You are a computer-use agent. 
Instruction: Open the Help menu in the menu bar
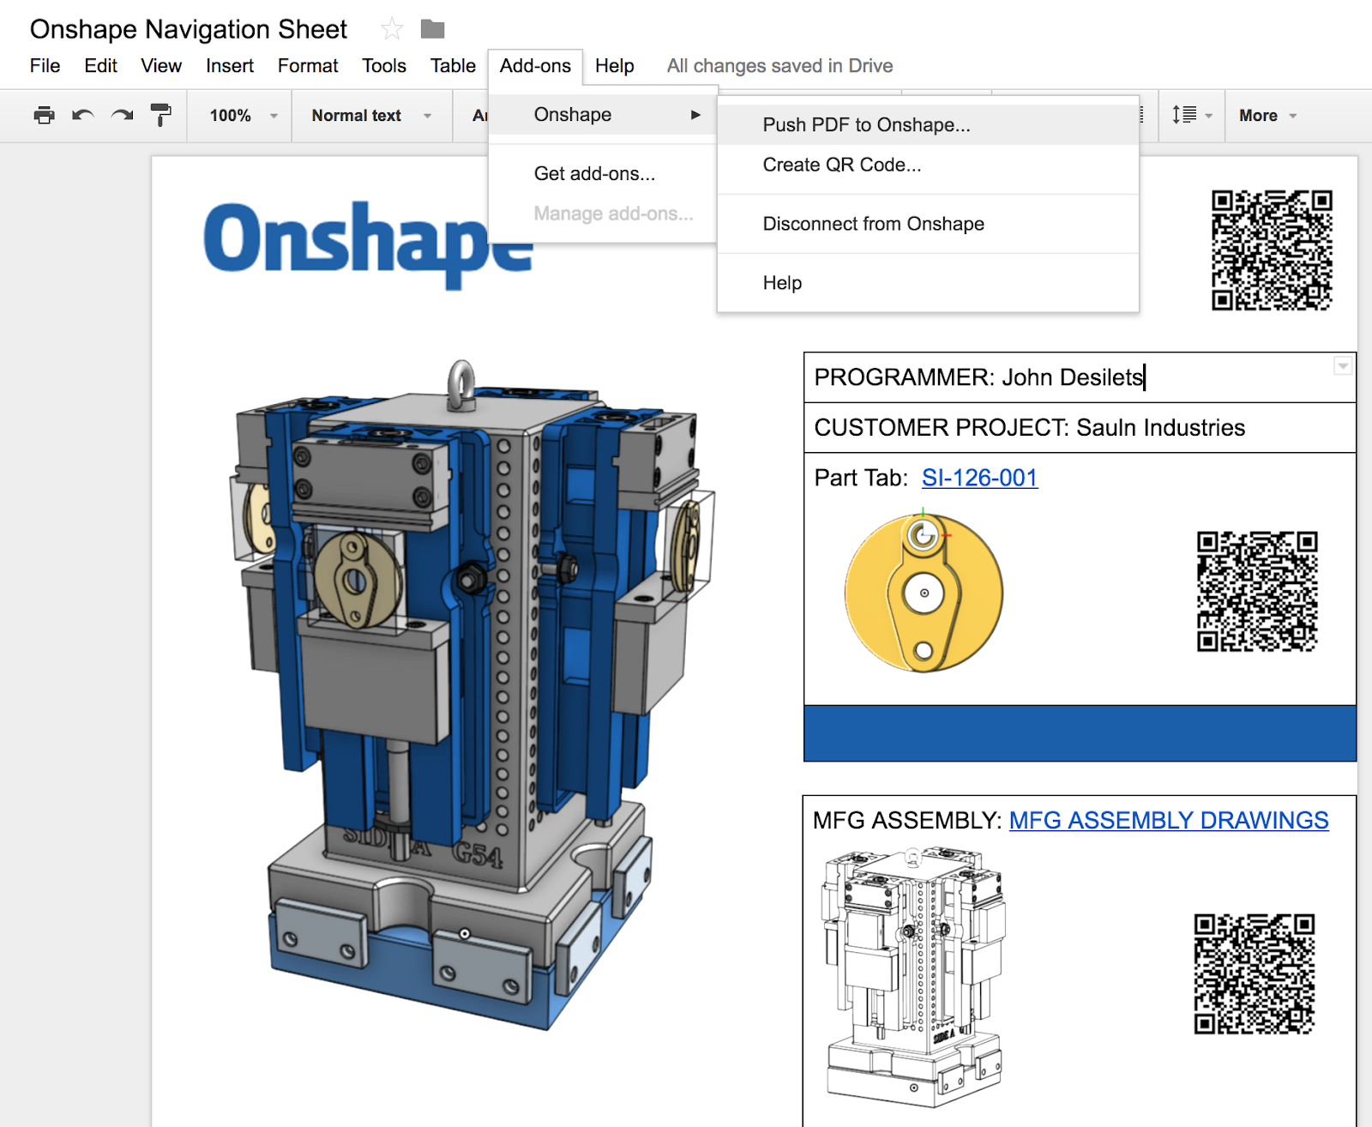(x=615, y=66)
